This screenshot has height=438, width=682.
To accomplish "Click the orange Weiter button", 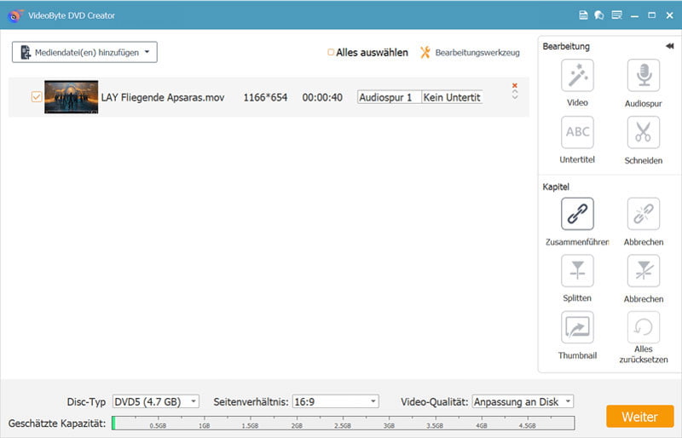I will point(639,417).
